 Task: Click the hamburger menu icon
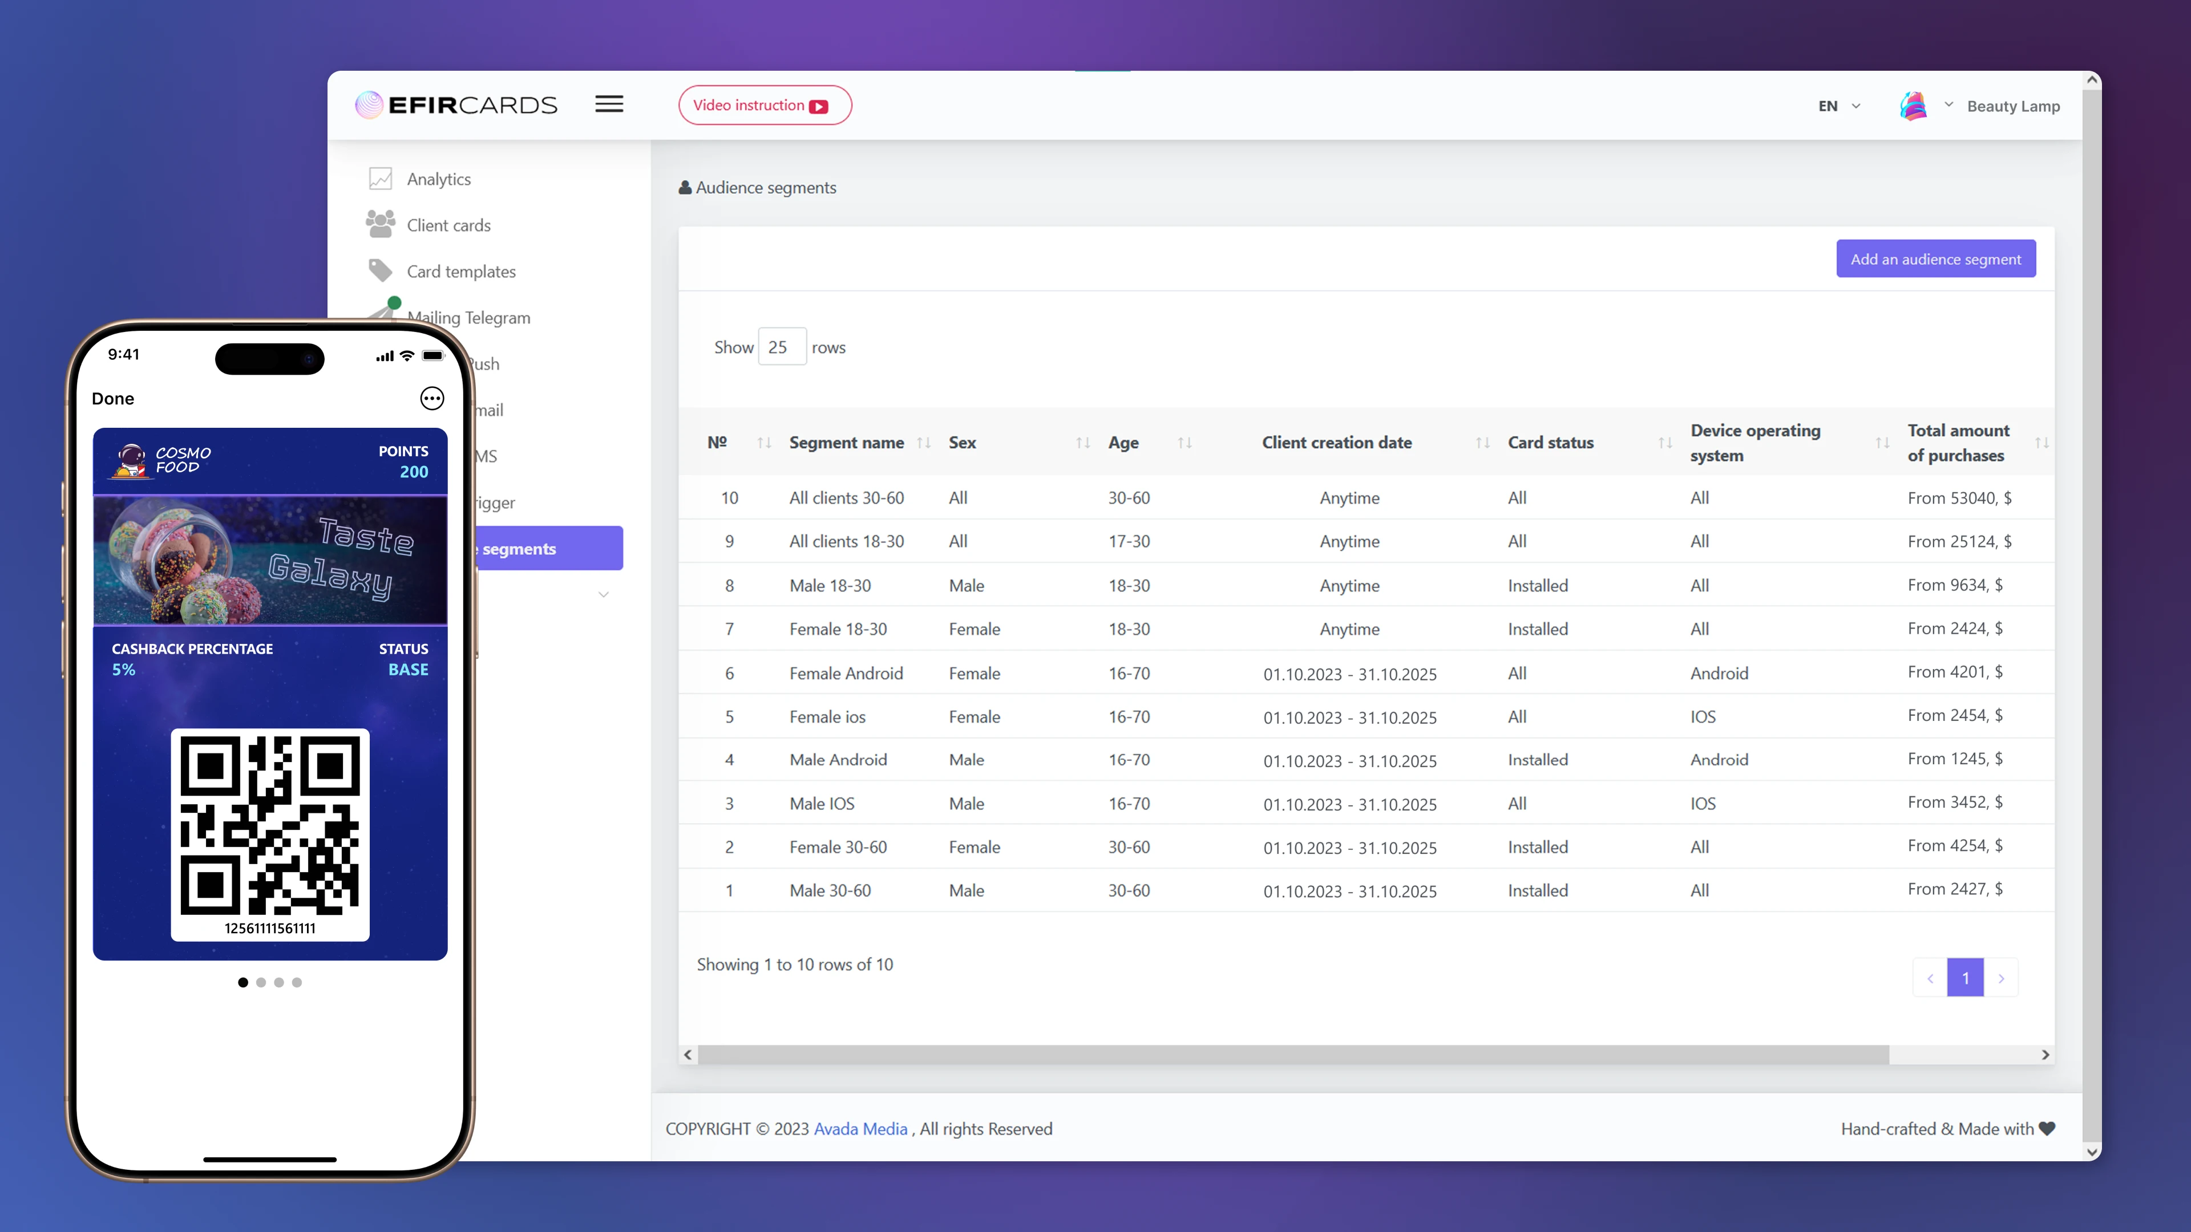click(x=609, y=104)
